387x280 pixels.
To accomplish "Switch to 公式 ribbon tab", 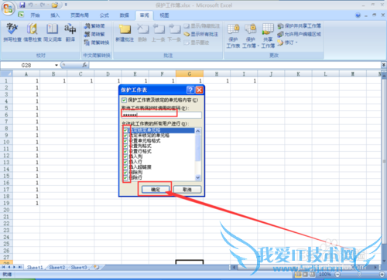I will pyautogui.click(x=104, y=15).
